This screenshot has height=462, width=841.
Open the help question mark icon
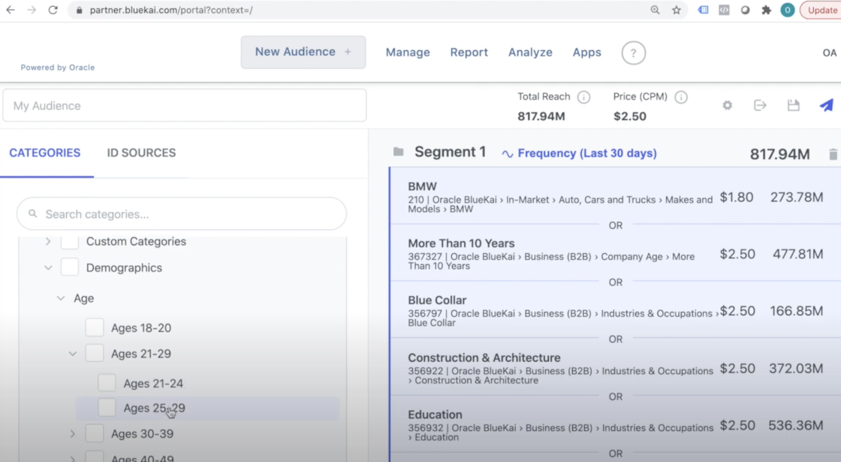coord(633,53)
